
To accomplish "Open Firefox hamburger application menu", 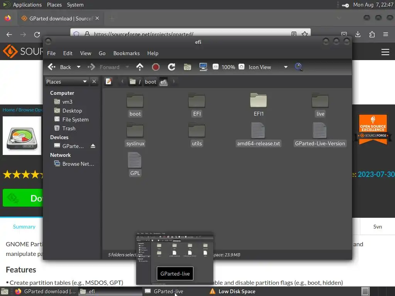I will (x=386, y=34).
